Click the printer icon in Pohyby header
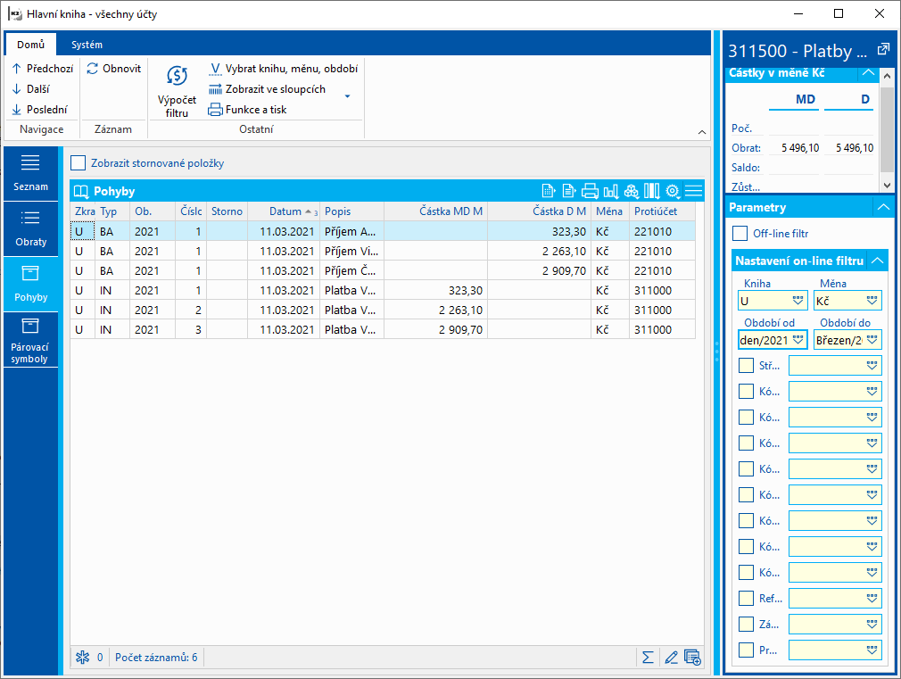Image resolution: width=901 pixels, height=679 pixels. (x=590, y=191)
